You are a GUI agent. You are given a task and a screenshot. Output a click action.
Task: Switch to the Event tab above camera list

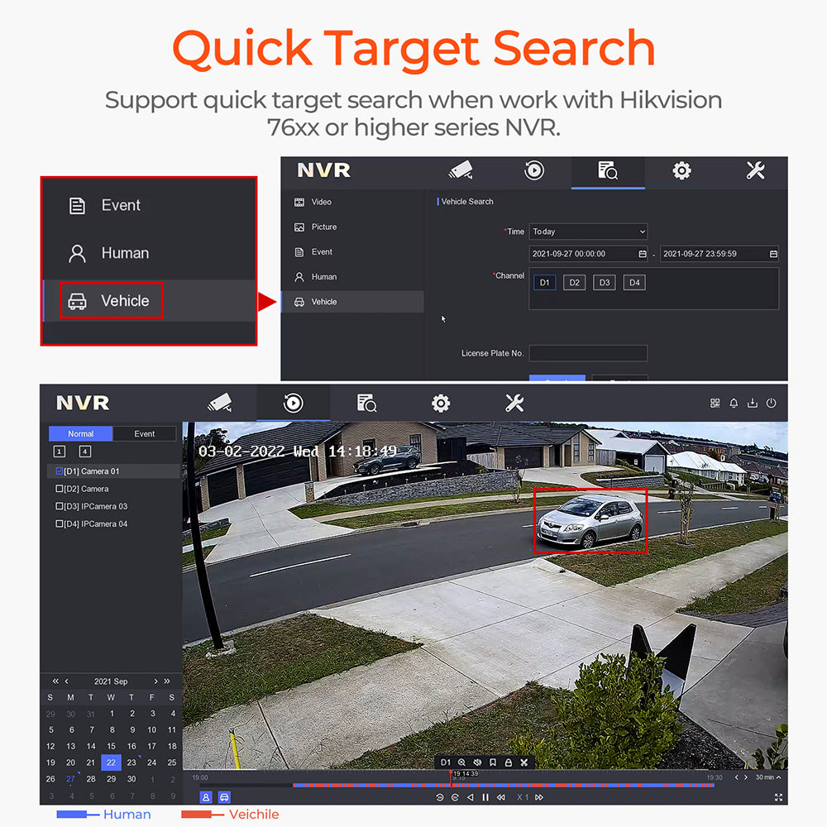[145, 433]
